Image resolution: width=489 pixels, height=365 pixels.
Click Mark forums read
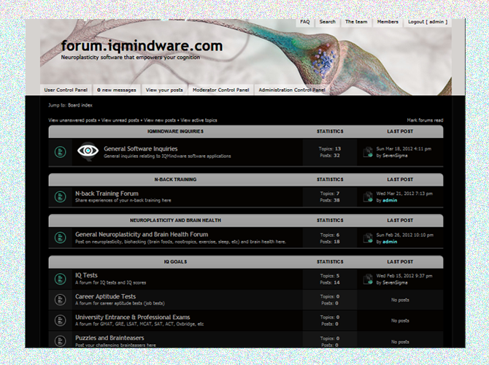click(425, 120)
